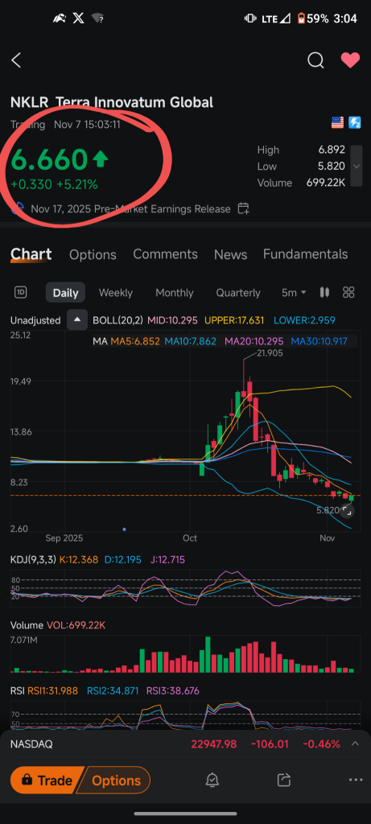Open the earnings calendar icon

[x=243, y=208]
